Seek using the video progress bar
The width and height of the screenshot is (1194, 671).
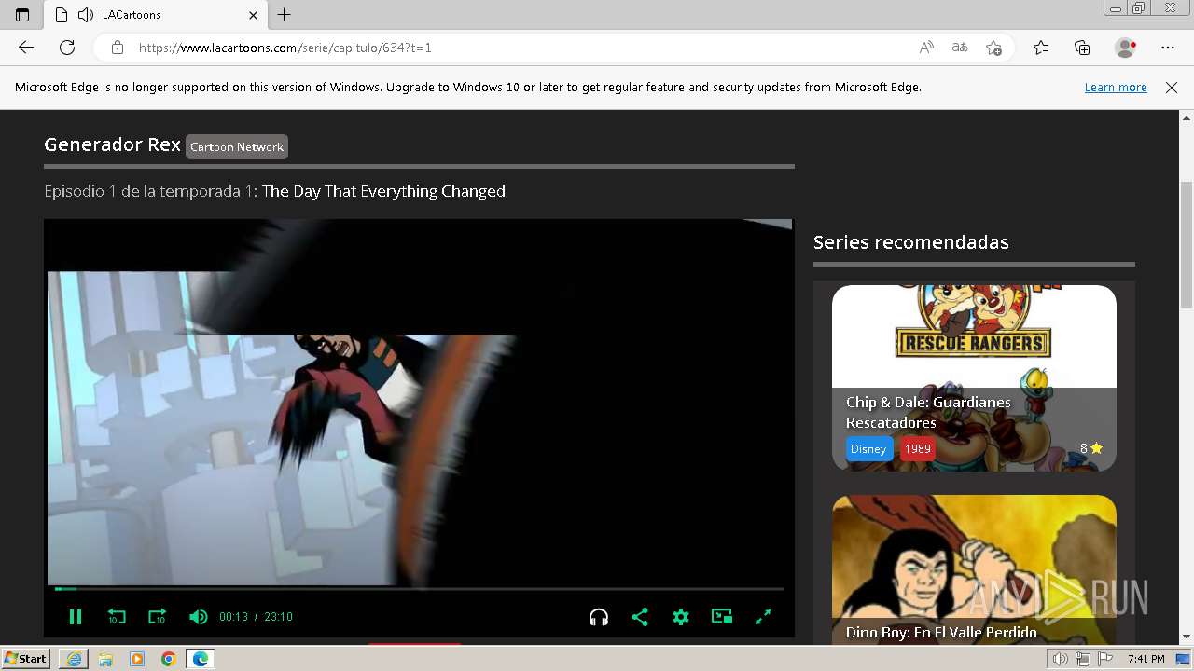(x=419, y=589)
